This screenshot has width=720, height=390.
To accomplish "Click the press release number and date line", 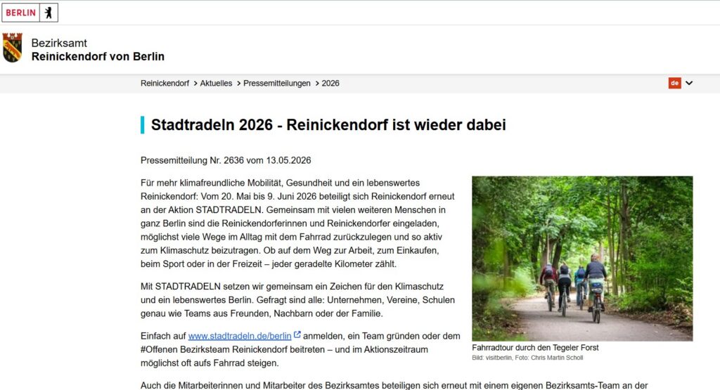I will tap(226, 160).
